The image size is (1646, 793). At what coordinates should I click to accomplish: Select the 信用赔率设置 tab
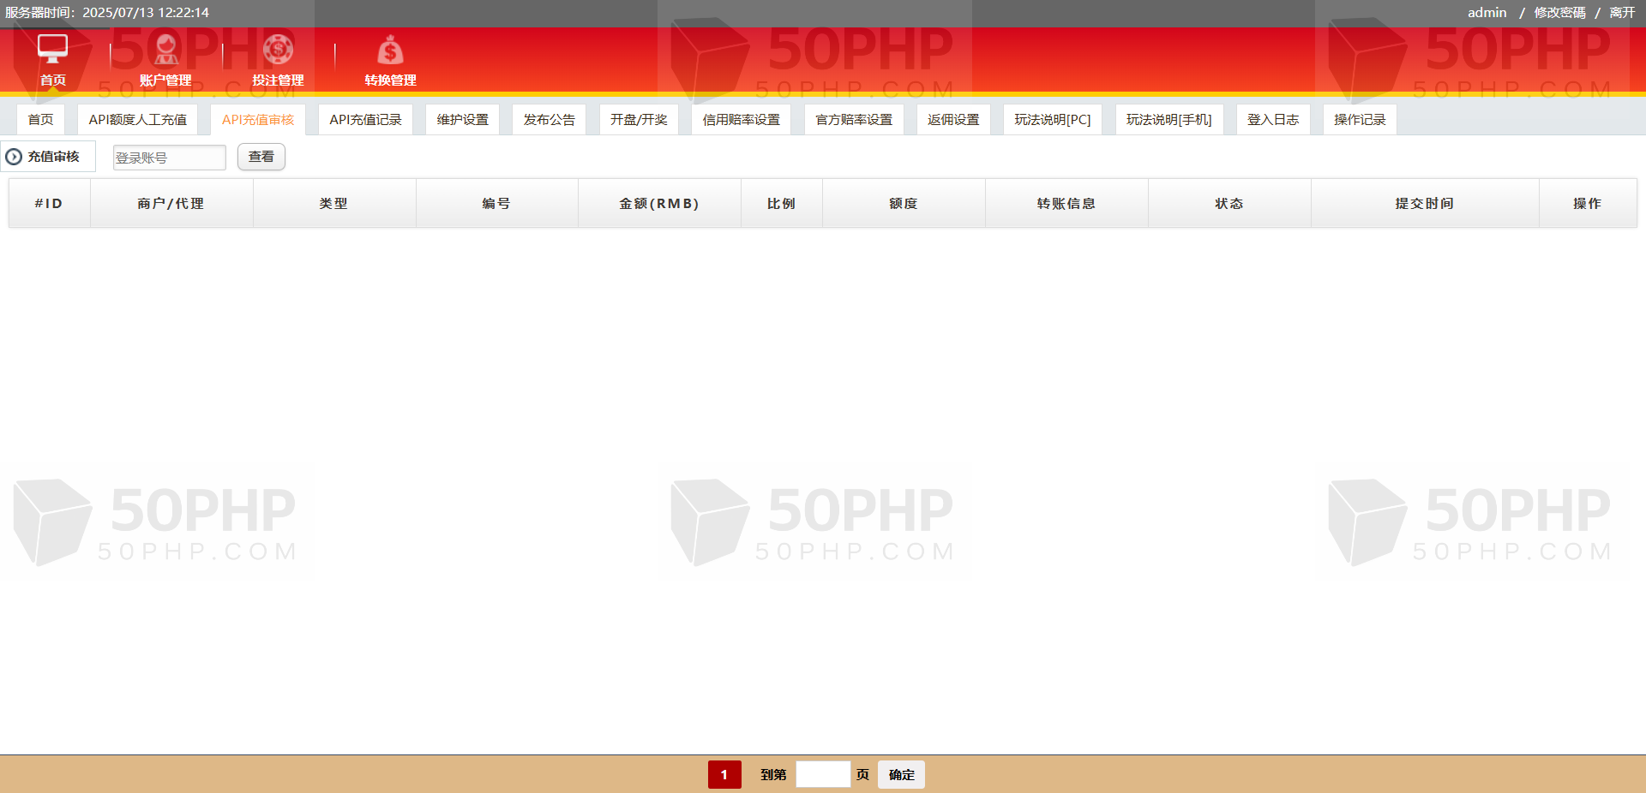[x=741, y=120]
